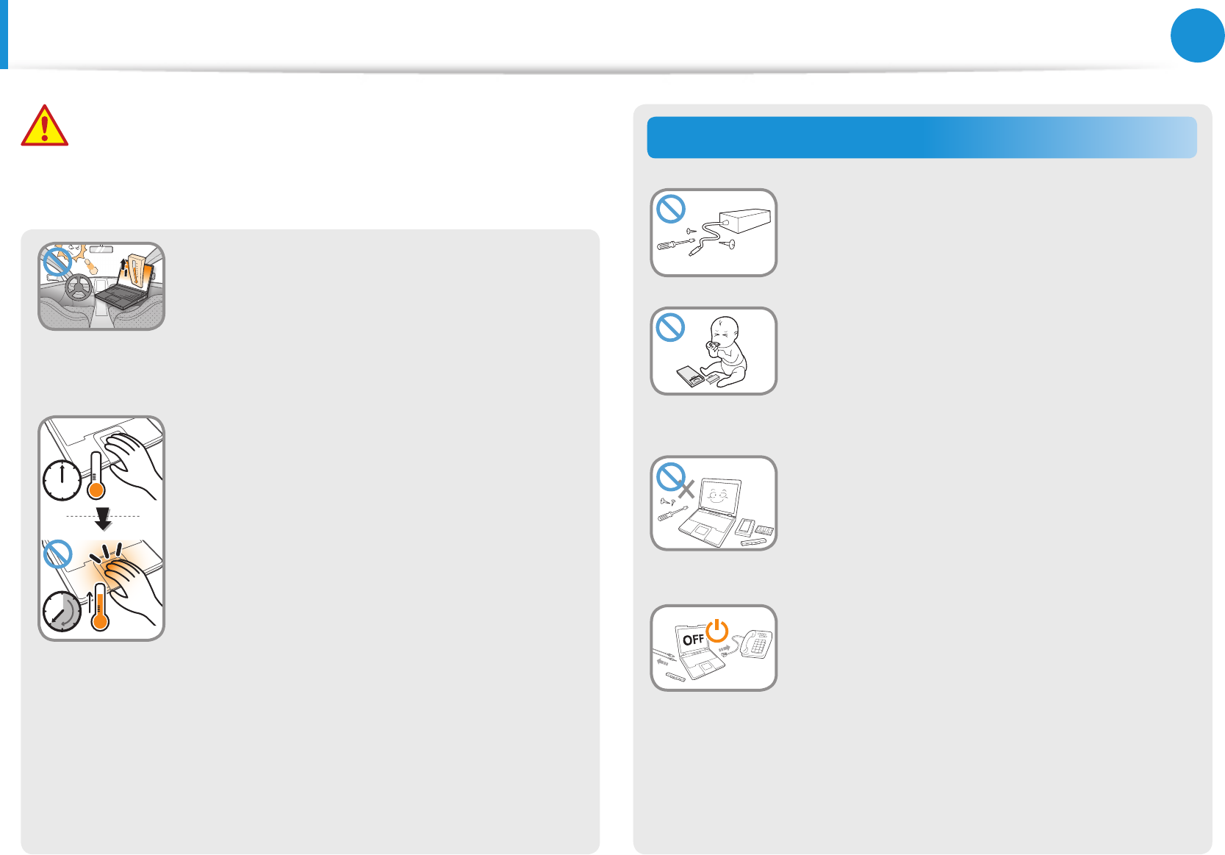
Task: Click the lower thermometer with orange bulb
Action: tap(100, 607)
